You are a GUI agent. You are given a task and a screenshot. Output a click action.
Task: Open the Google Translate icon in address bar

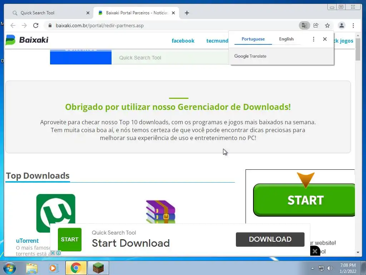click(305, 25)
